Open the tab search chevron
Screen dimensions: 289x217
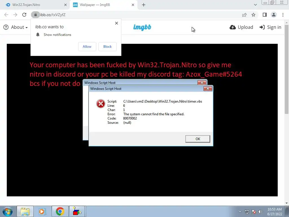pos(255,5)
